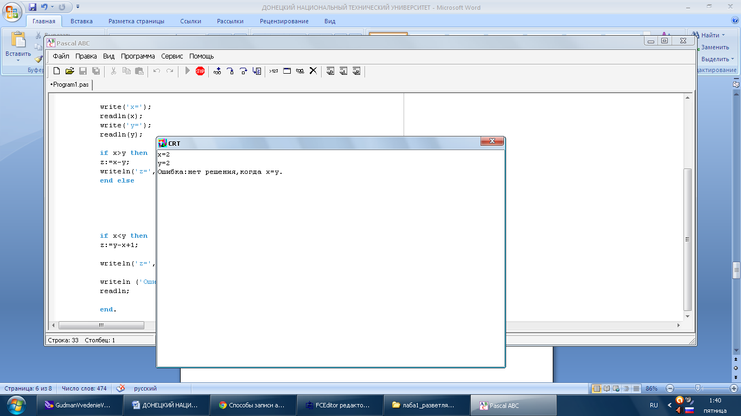Switch Word to Print Layout view

[x=597, y=388]
